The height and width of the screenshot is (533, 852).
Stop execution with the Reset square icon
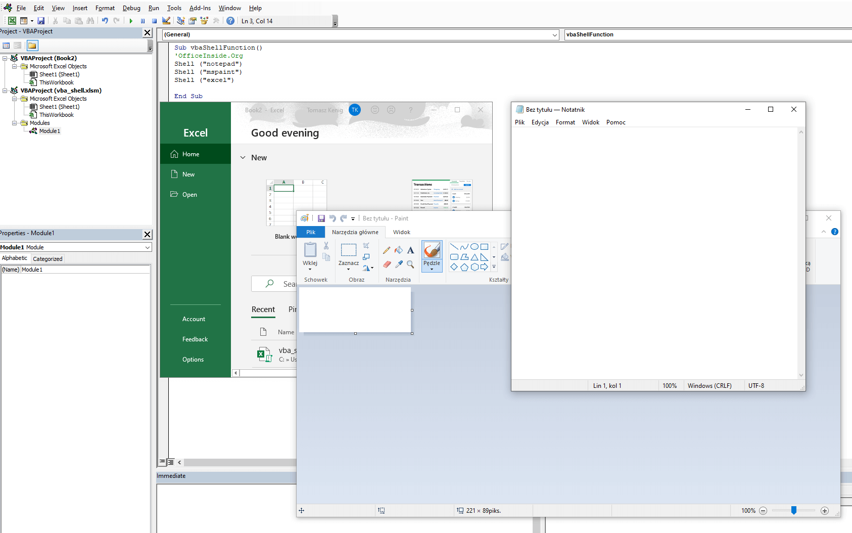pyautogui.click(x=155, y=21)
